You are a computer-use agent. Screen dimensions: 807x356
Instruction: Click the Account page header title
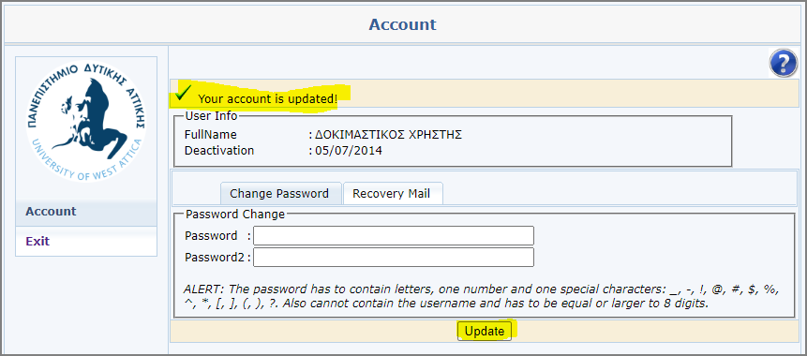point(402,24)
